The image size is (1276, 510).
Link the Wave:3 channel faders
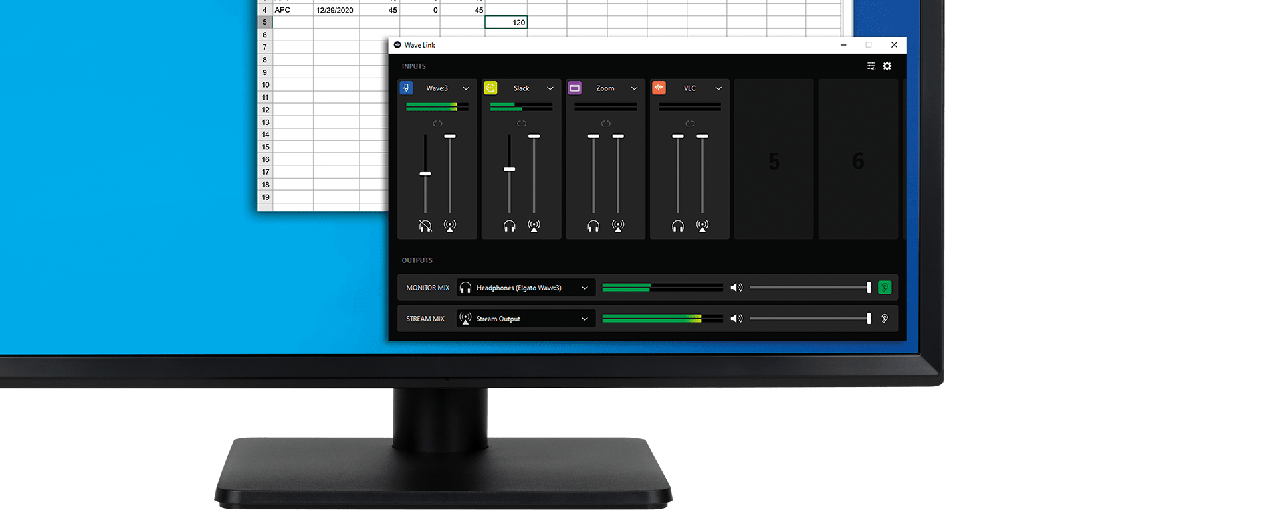[437, 124]
